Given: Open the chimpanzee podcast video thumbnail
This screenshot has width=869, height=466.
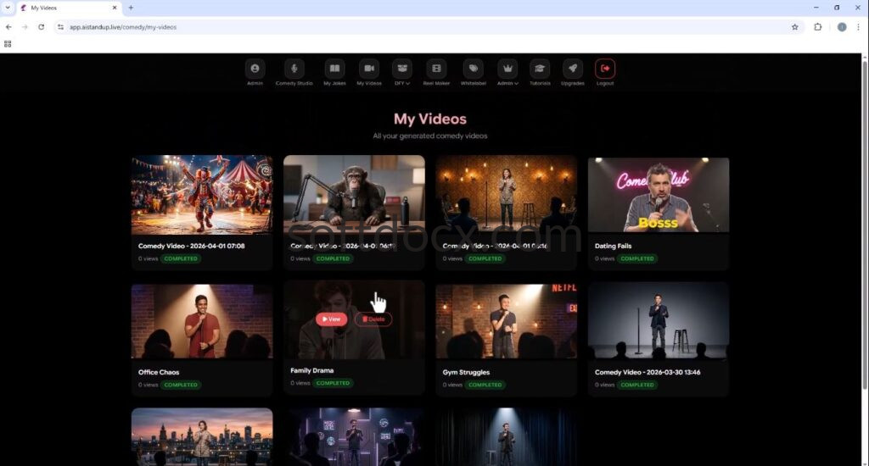Looking at the screenshot, I should point(354,195).
